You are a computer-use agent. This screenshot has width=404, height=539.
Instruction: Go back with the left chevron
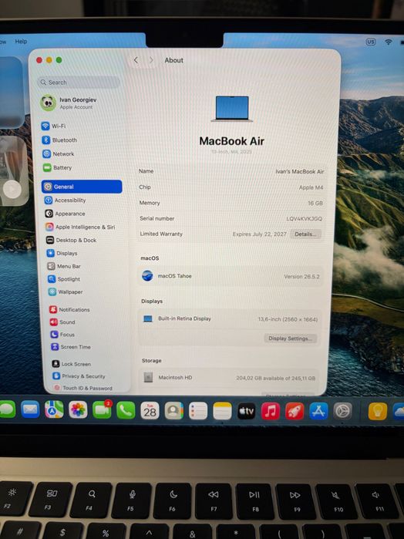(x=136, y=60)
